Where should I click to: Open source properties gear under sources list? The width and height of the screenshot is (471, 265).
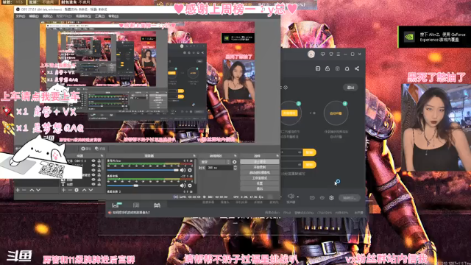77,190
